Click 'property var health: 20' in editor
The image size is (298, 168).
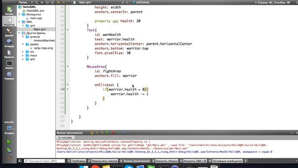tap(118, 21)
